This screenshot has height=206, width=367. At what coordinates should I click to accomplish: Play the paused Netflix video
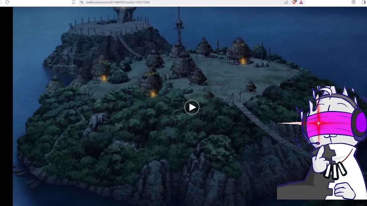click(192, 107)
